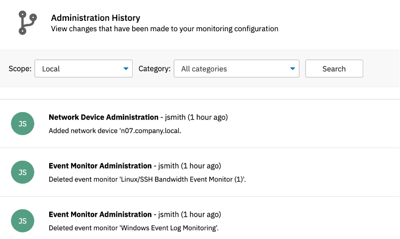Viewport: 400px width, 239px height.
Task: Click the Scope dropdown arrow
Action: (x=126, y=69)
